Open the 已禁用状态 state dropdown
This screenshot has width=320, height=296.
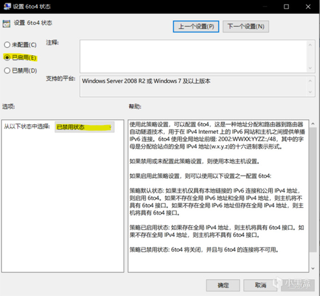[85, 127]
